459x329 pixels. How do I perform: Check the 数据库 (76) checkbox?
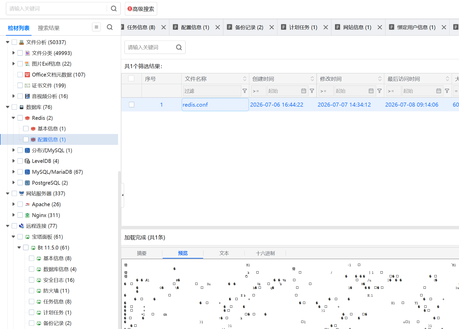14,107
